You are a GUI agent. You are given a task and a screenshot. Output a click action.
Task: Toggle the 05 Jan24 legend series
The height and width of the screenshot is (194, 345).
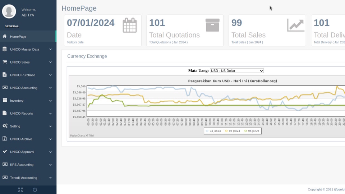[233, 131]
